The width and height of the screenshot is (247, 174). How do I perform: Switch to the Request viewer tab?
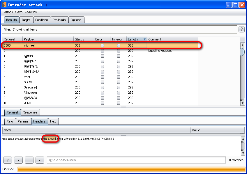tap(13, 112)
